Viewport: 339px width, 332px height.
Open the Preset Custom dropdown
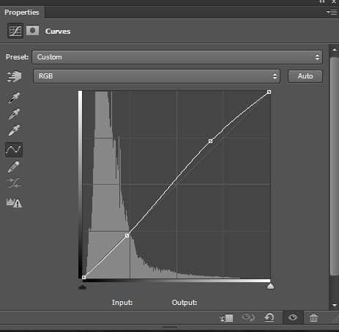[177, 57]
